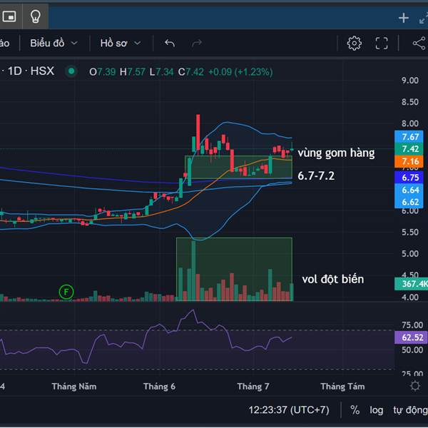Click the plus icon to add a tab
This screenshot has height=428, width=428.
(x=404, y=19)
